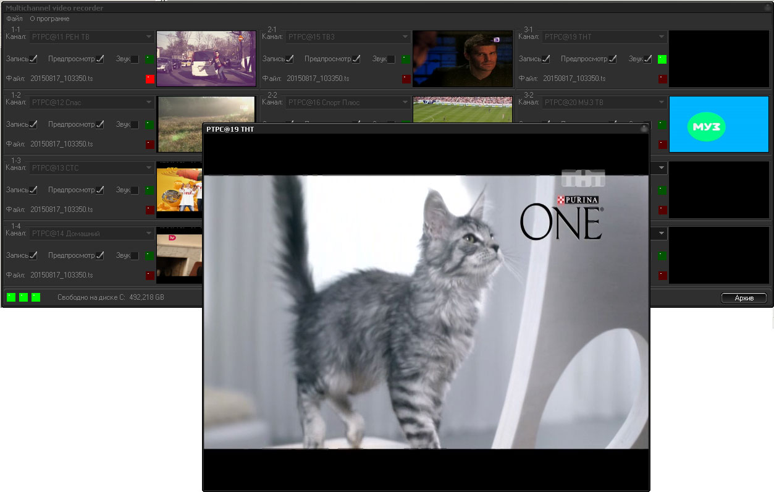
Task: Click the dark red indicator in the bottom-right panel
Action: coord(662,276)
